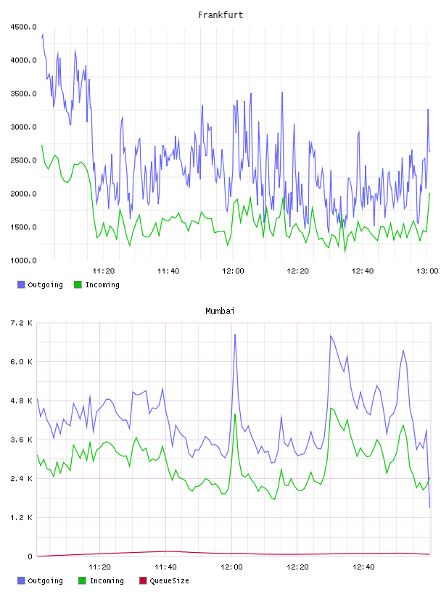Click the 0 y-axis label in Mumbai chart
441x592 pixels.
[30, 556]
